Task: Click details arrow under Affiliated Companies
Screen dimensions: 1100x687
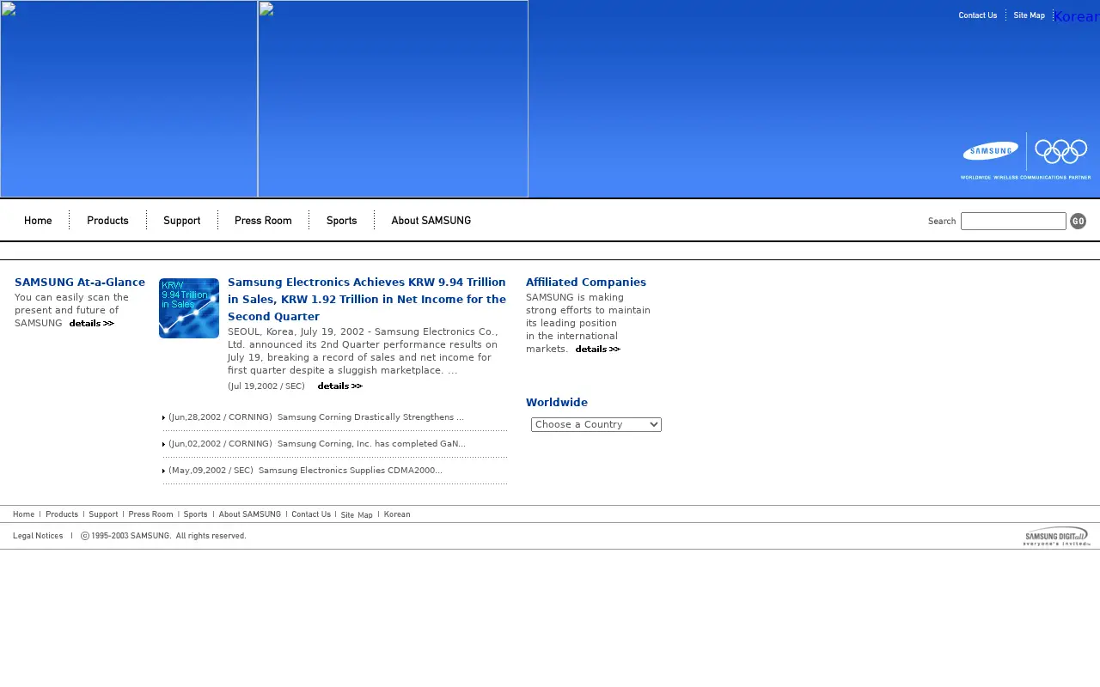Action: (598, 350)
